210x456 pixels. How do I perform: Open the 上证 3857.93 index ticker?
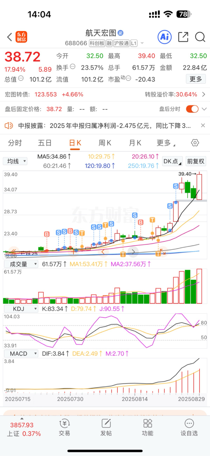click(x=24, y=429)
